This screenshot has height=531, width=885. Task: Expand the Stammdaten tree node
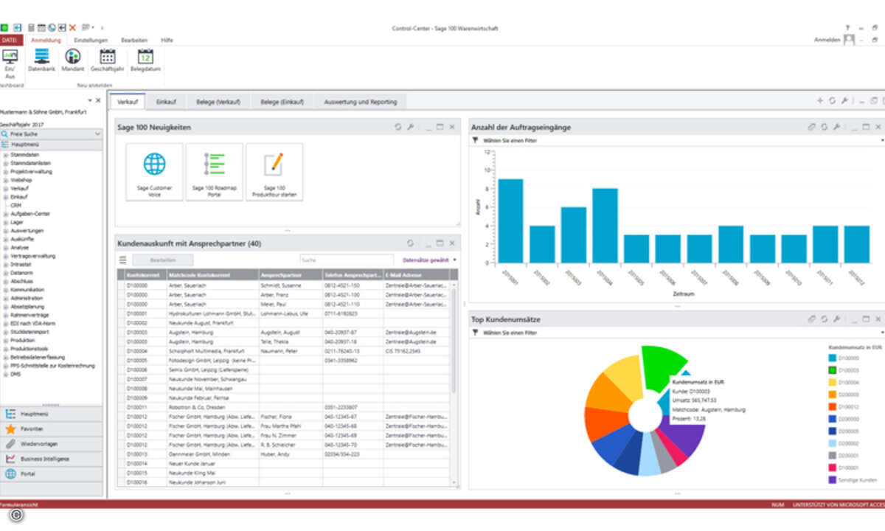pyautogui.click(x=6, y=156)
